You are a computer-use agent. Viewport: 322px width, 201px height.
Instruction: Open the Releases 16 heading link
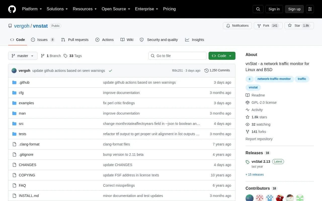click(x=258, y=153)
